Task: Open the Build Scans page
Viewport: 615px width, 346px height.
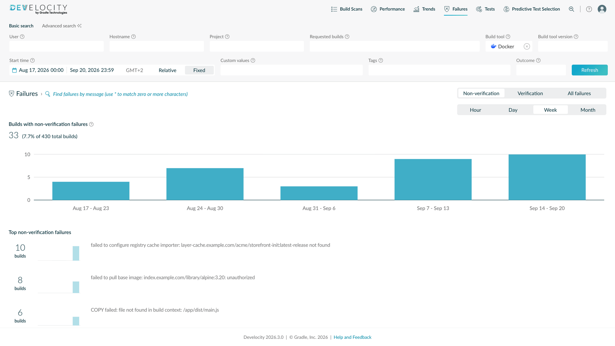Action: (x=347, y=9)
